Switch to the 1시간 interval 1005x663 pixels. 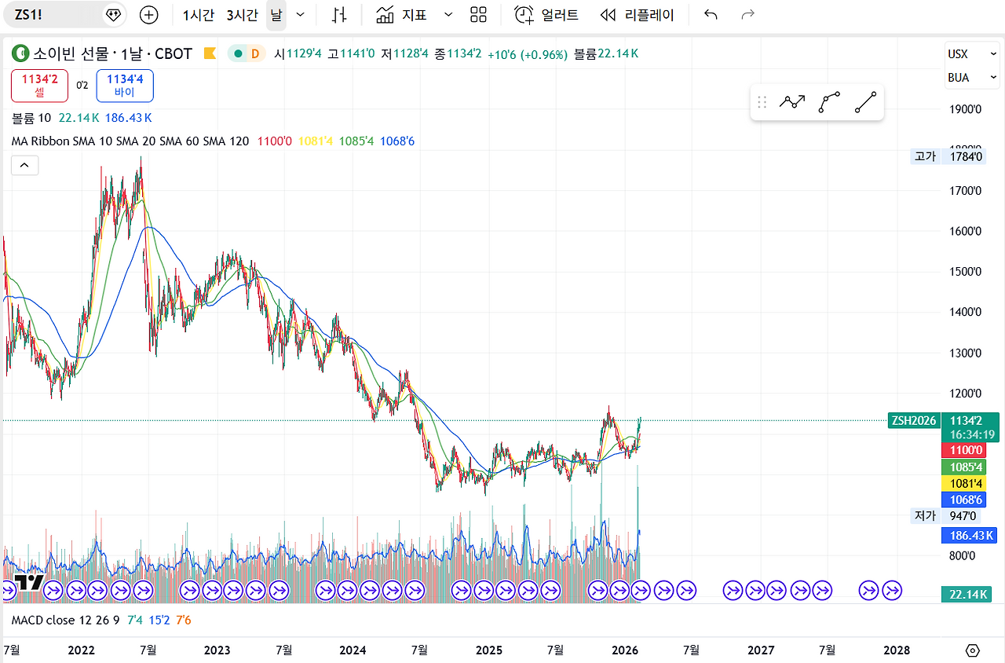coord(198,15)
